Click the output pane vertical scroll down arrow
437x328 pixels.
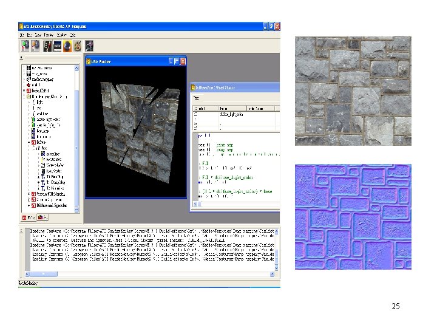[277, 268]
